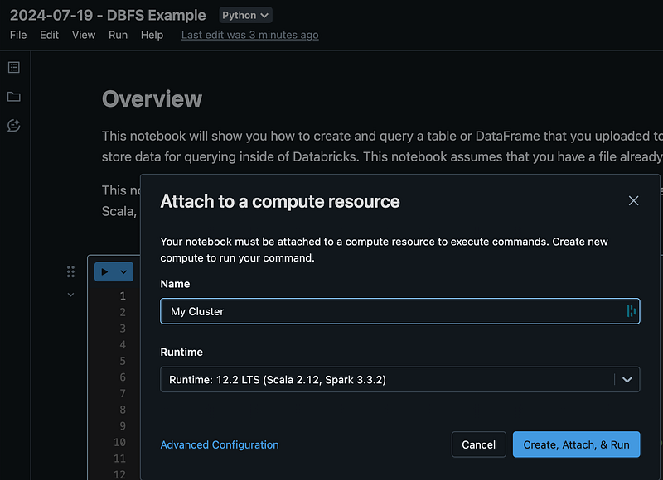Click the Last edit was 3 minutes ago link
This screenshot has height=480, width=663.
pyautogui.click(x=250, y=35)
